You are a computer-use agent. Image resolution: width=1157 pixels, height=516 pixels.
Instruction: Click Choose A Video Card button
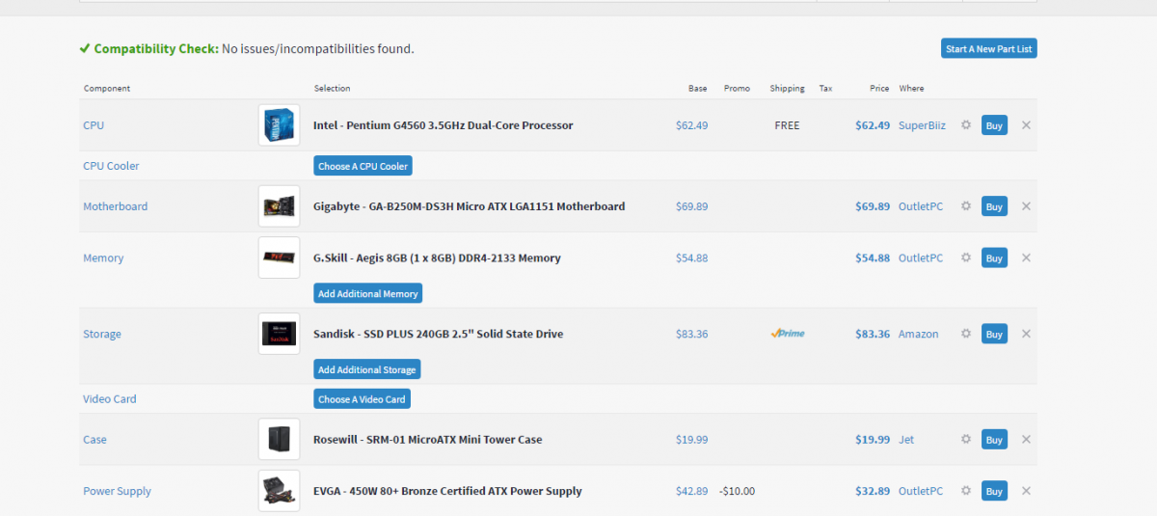(x=362, y=398)
